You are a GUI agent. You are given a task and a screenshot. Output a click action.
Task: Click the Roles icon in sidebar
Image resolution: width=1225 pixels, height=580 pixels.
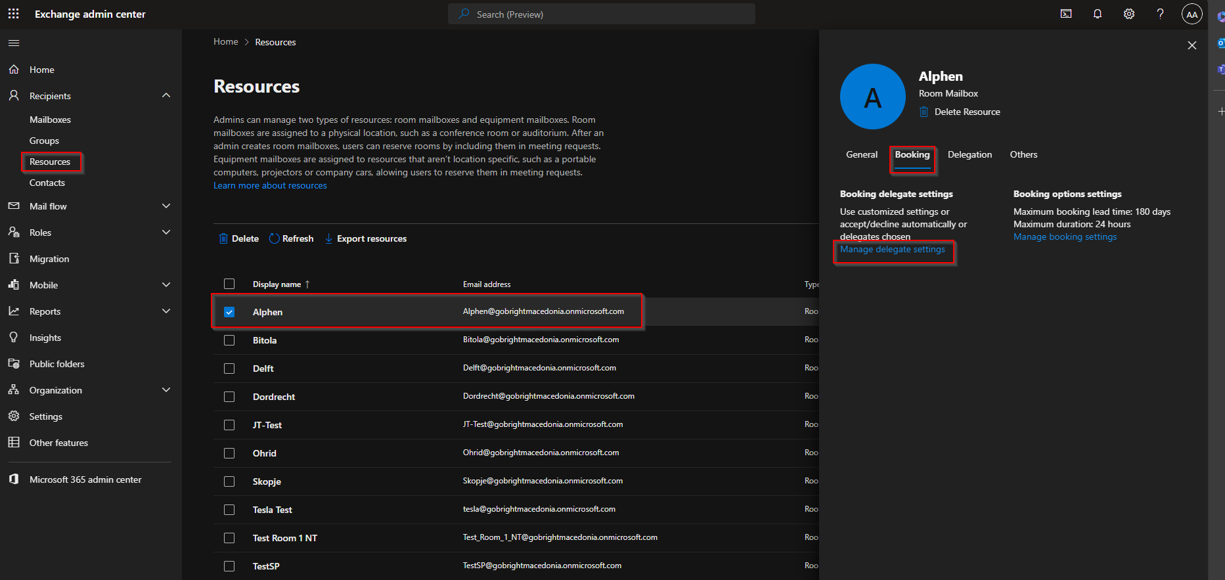14,232
